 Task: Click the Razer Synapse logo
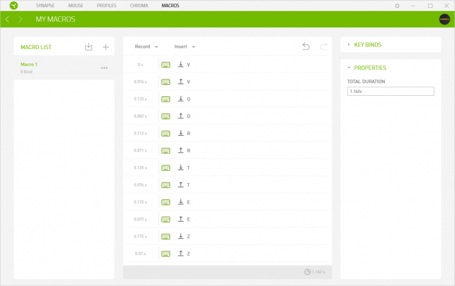(13, 5)
